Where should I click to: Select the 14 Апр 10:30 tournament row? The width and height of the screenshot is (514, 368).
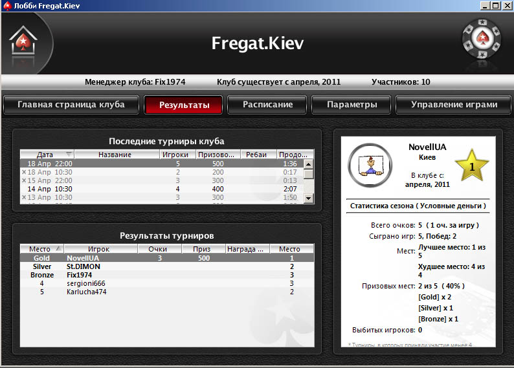pyautogui.click(x=162, y=189)
